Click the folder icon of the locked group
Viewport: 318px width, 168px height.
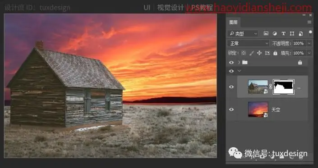coord(245,62)
